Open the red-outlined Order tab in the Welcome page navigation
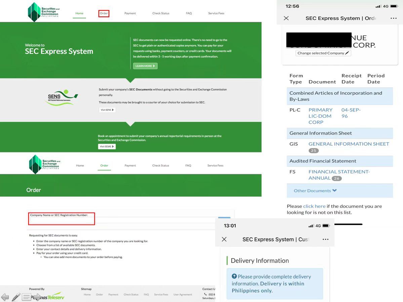The height and width of the screenshot is (302, 403). coord(104,13)
